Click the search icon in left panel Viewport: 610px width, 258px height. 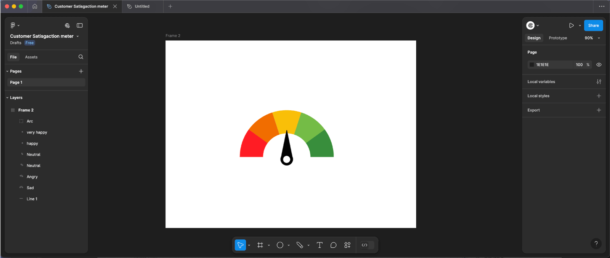point(81,57)
